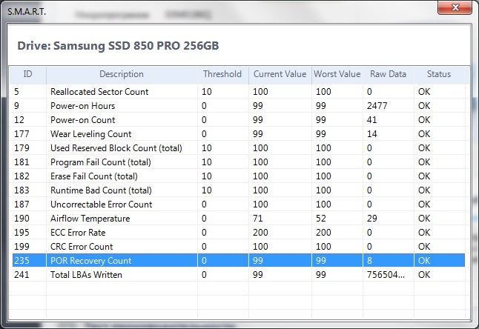Image resolution: width=479 pixels, height=329 pixels.
Task: Click the Worst Value column header
Action: coord(337,74)
